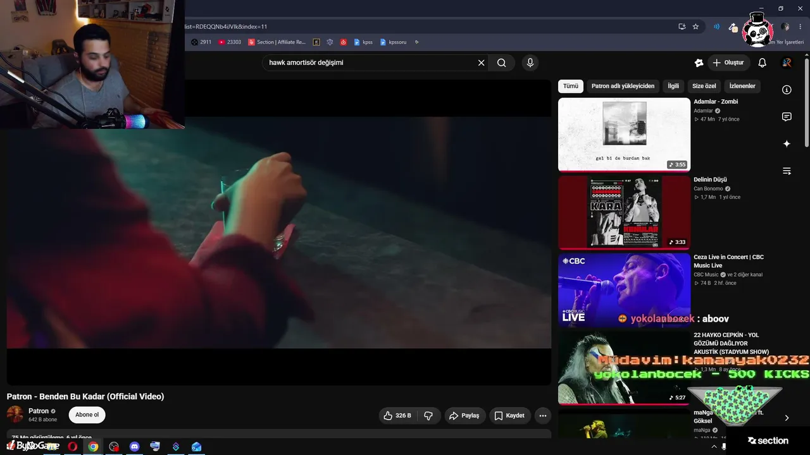This screenshot has height=455, width=810.
Task: Open the 'Delinin Düşü' video title
Action: (710, 179)
